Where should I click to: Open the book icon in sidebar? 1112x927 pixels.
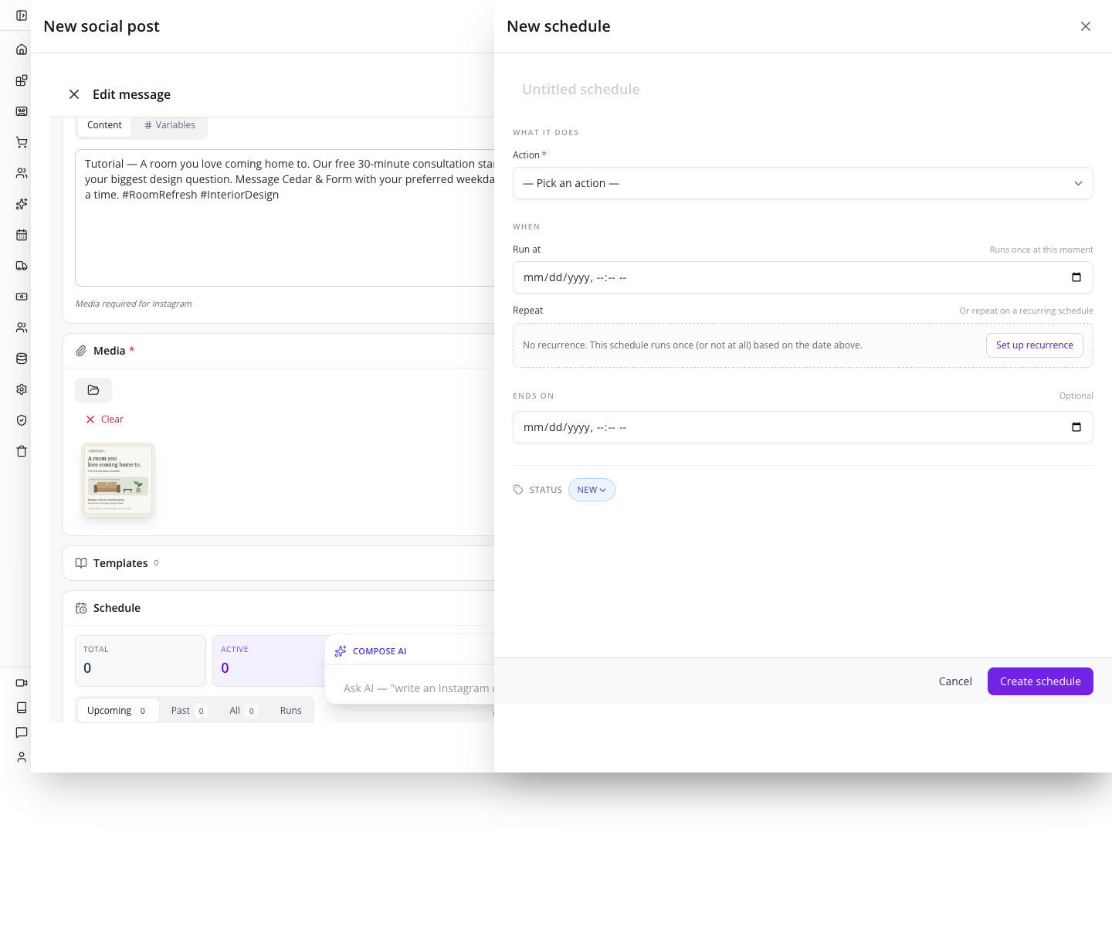(x=22, y=708)
